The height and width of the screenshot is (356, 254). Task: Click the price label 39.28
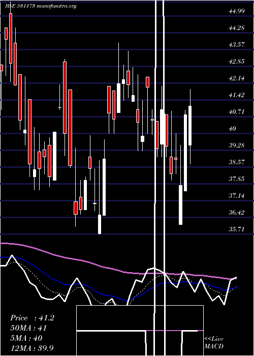(x=237, y=145)
